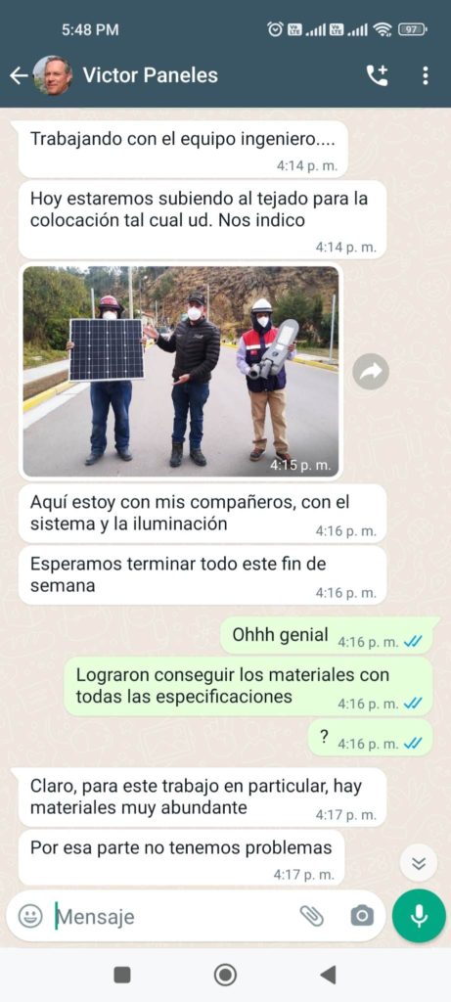Open Victor Paneles contact name header
Screen dimensions: 451x1002
150,75
